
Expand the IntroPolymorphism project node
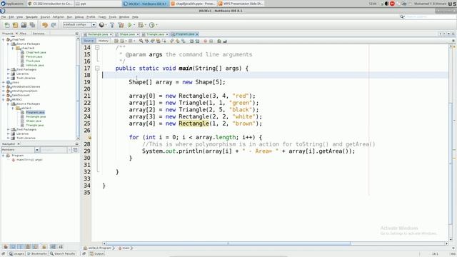(x=3, y=91)
